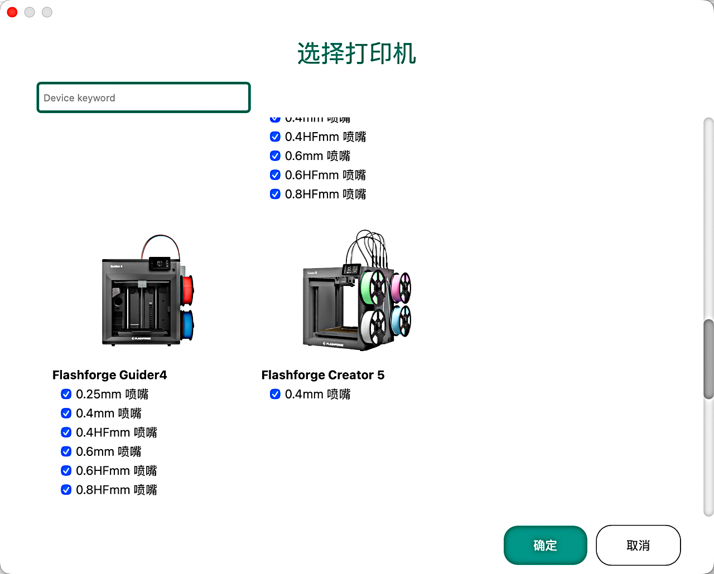Uncheck 0.8HFmm nozzle above the Creator 5 image
Screen dimensions: 714x574
[275, 194]
